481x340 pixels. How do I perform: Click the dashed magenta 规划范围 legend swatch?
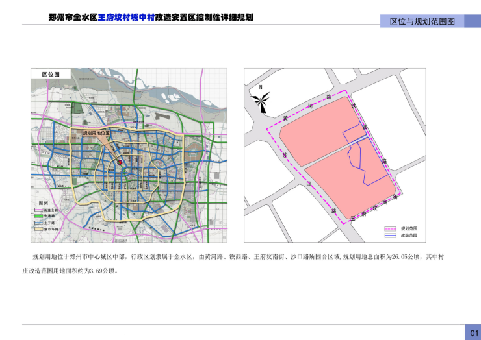point(390,228)
